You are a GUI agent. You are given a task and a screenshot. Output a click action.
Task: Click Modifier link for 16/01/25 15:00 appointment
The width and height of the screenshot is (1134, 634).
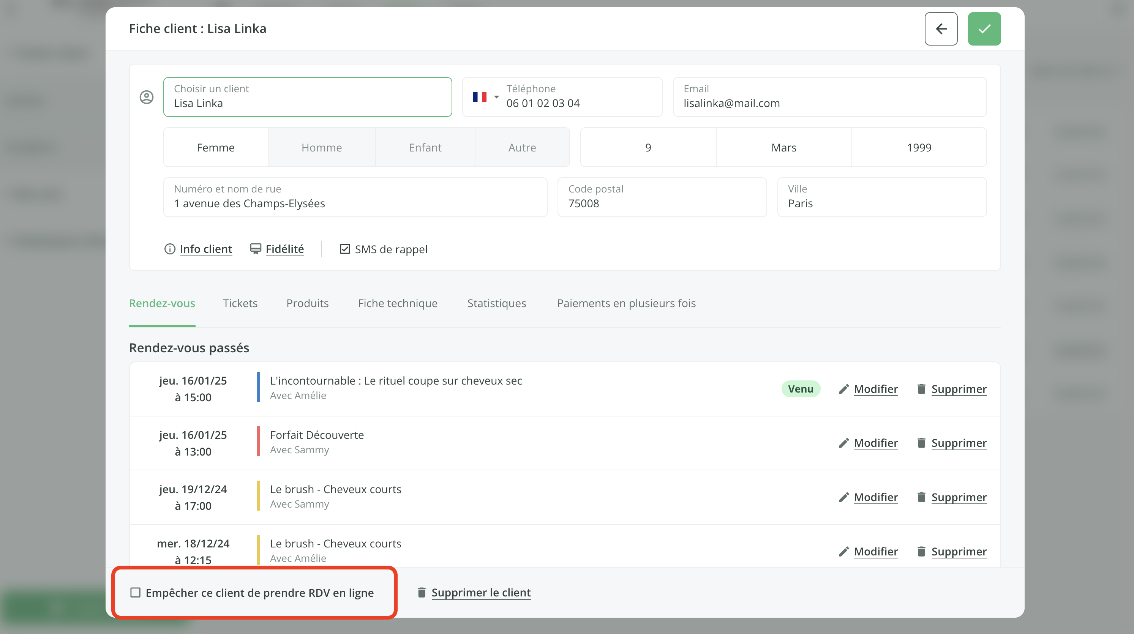876,389
